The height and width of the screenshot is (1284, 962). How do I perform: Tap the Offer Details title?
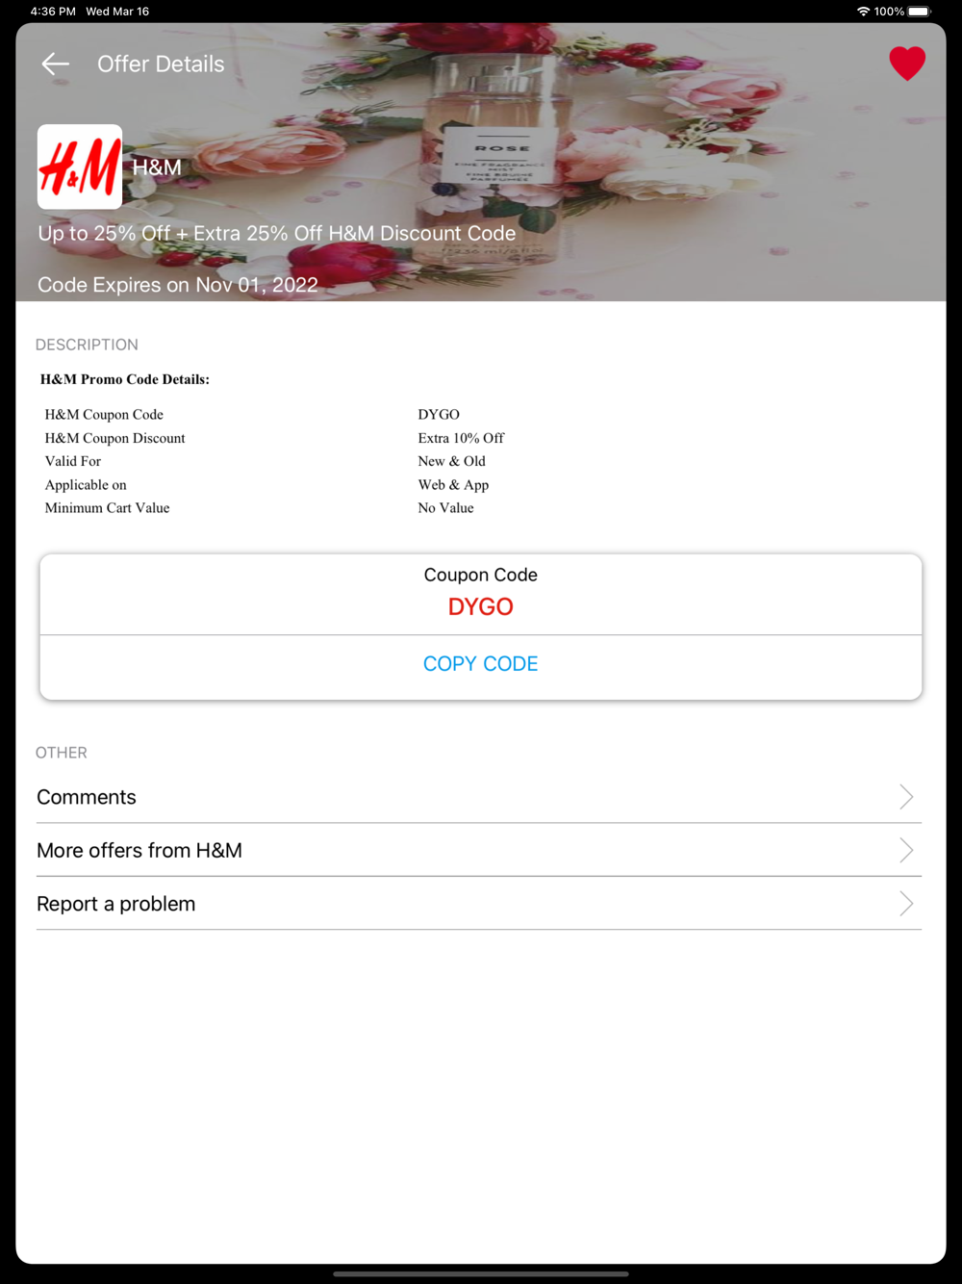coord(161,64)
